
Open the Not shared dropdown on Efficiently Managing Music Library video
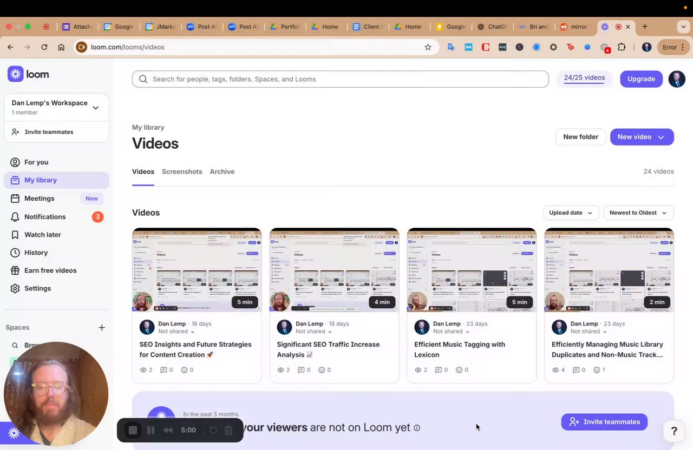(589, 332)
